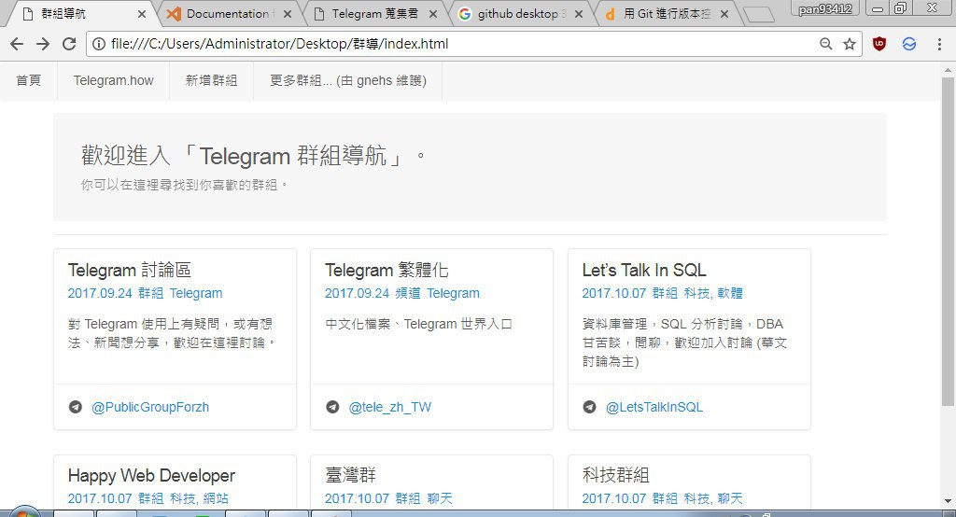Go back to the previous page
This screenshot has height=517, width=956.
pyautogui.click(x=17, y=44)
